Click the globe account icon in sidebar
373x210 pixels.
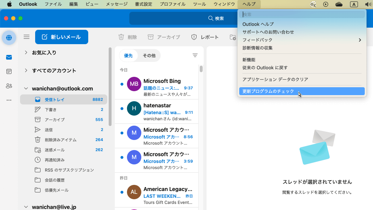click(x=9, y=38)
